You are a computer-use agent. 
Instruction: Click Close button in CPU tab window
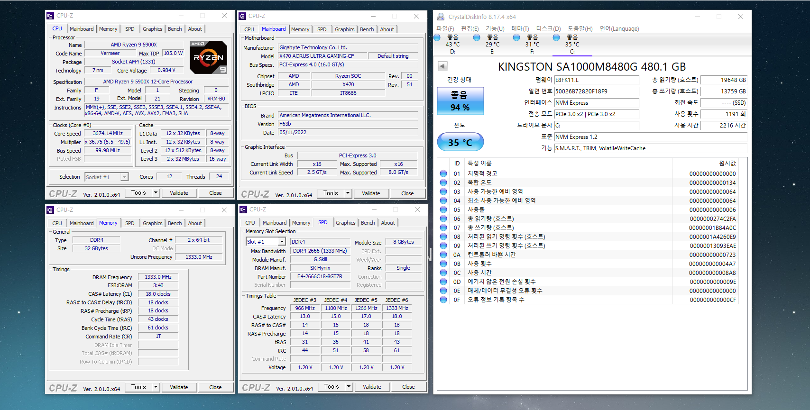[x=215, y=193]
